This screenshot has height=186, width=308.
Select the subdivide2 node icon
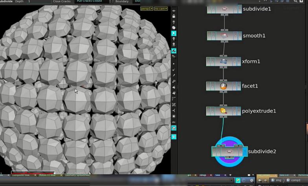point(229,151)
